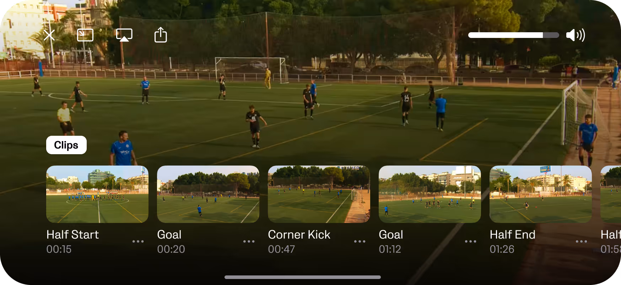This screenshot has height=285, width=621.
Task: Mute audio via speaker icon
Action: click(576, 35)
